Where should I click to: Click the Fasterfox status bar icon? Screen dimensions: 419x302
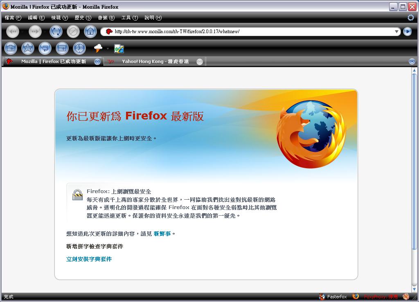[322, 296]
